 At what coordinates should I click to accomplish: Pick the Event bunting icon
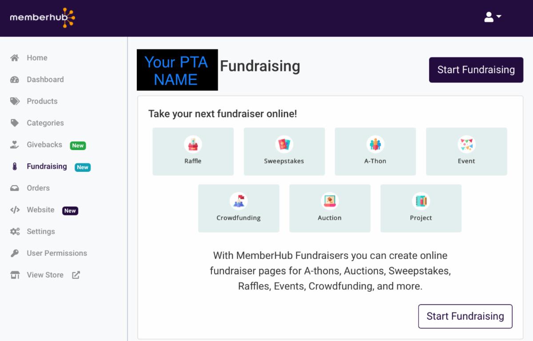pos(466,144)
